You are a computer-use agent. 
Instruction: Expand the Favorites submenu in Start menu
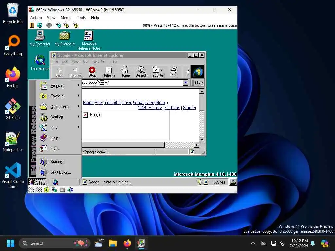[59, 96]
